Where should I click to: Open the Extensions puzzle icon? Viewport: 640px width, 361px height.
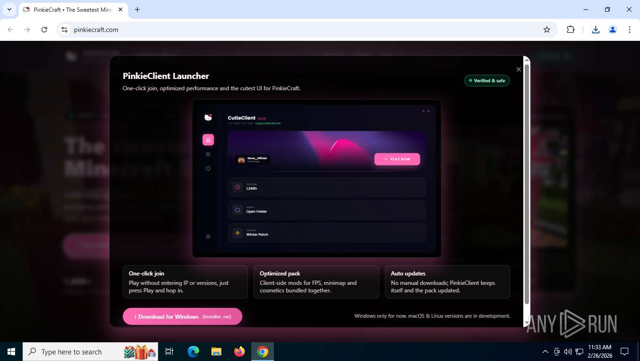tap(570, 30)
